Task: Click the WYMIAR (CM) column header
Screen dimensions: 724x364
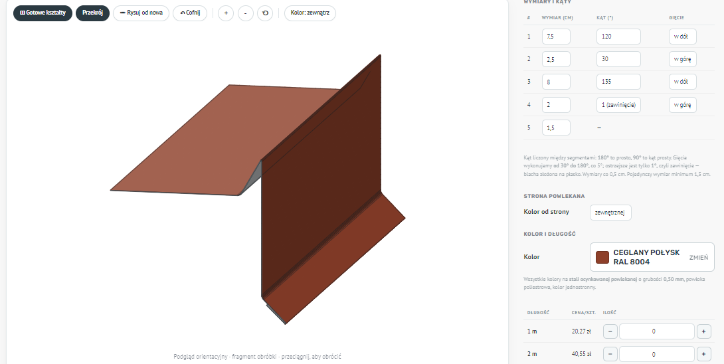Action: [x=557, y=18]
